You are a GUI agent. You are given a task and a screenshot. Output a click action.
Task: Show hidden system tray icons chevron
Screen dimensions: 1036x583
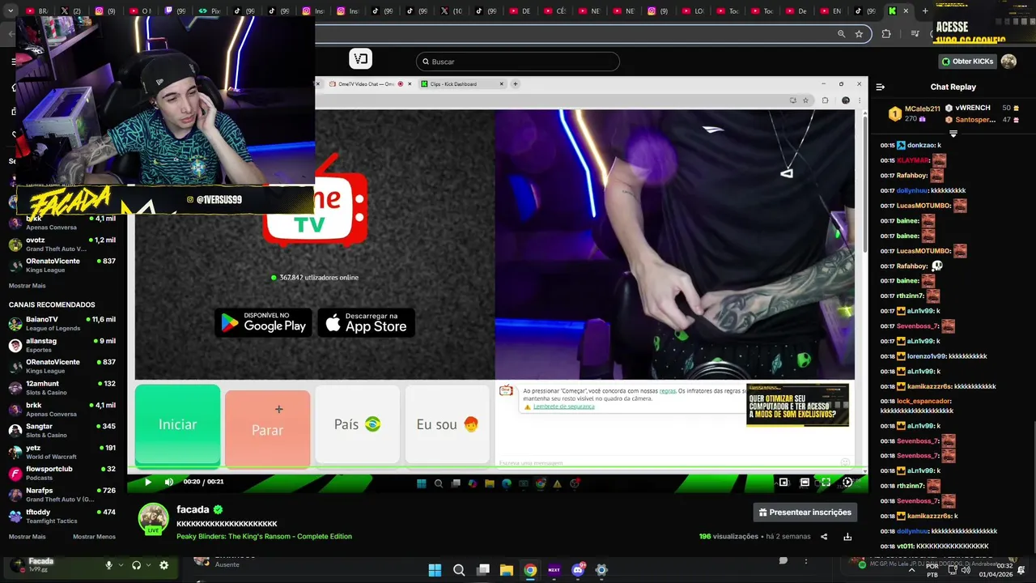[x=912, y=570]
